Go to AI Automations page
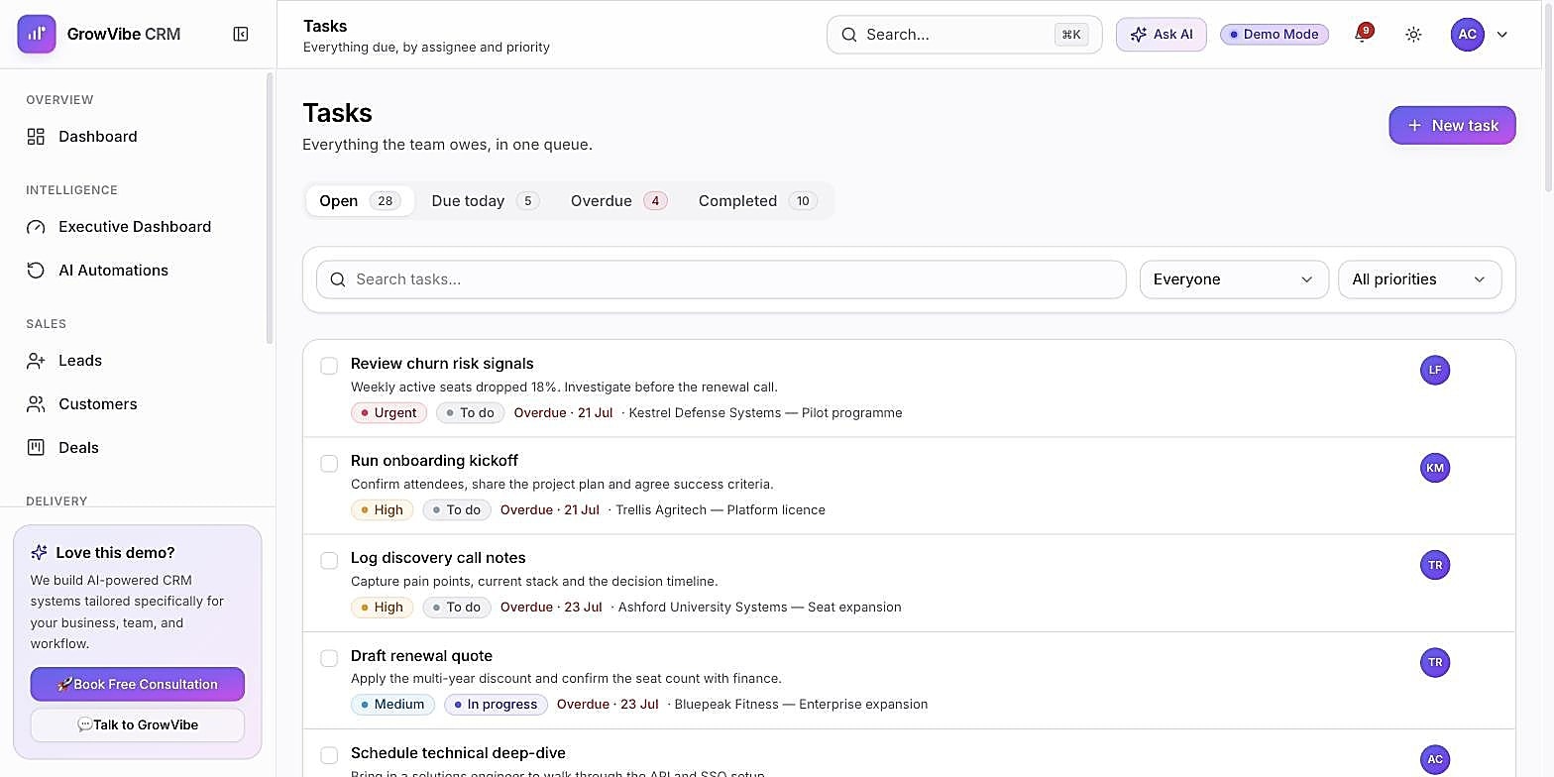The height and width of the screenshot is (777, 1554). (x=137, y=271)
